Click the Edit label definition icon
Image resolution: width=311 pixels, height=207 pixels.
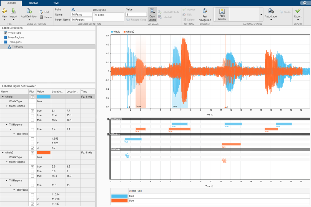[x=41, y=12]
